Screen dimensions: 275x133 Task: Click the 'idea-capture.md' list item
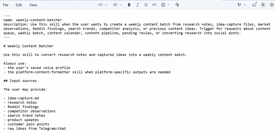[x=21, y=98]
